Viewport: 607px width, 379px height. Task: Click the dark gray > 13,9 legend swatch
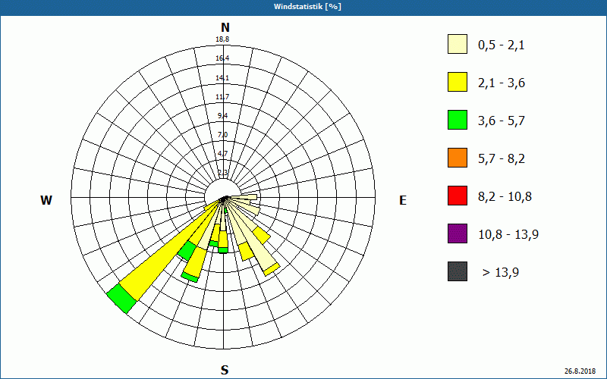pyautogui.click(x=458, y=271)
